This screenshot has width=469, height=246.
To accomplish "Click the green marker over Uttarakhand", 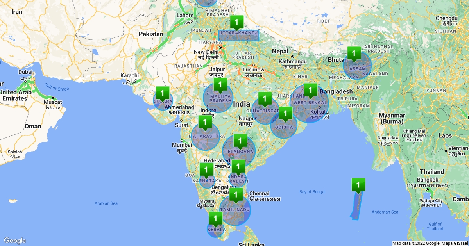I will pyautogui.click(x=237, y=21).
